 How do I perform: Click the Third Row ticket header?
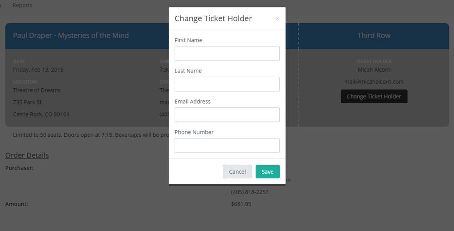point(374,35)
